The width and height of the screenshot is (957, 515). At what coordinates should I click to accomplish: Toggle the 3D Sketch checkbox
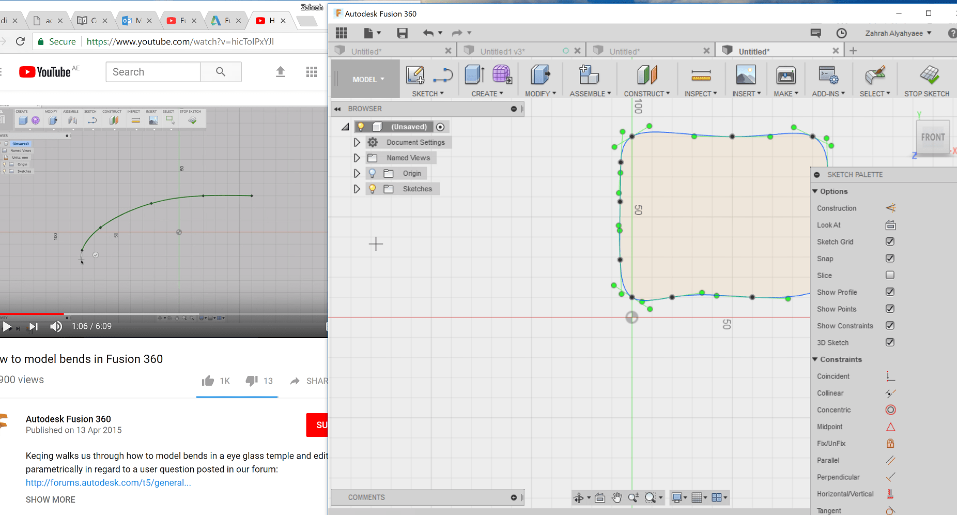(x=890, y=342)
